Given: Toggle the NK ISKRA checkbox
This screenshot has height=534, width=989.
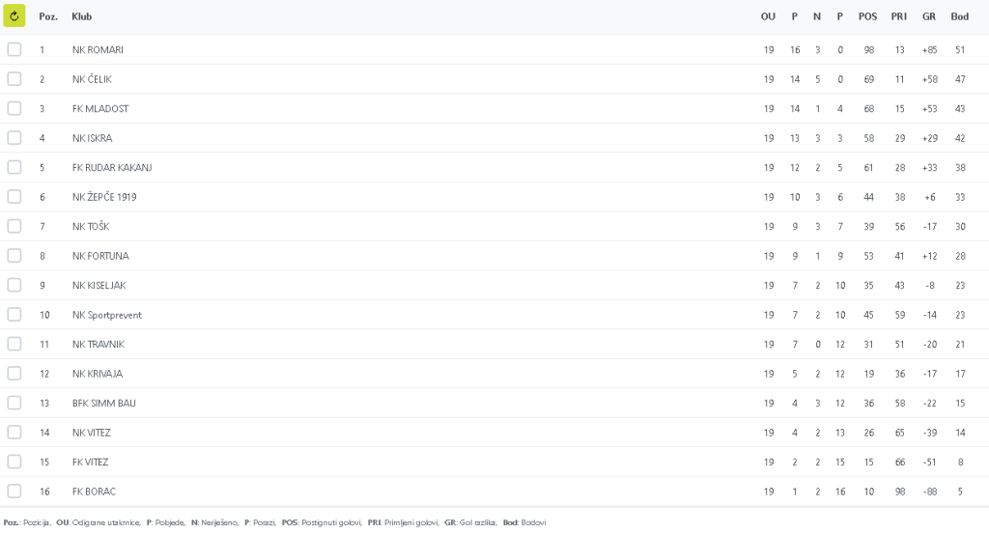Looking at the screenshot, I should (14, 138).
